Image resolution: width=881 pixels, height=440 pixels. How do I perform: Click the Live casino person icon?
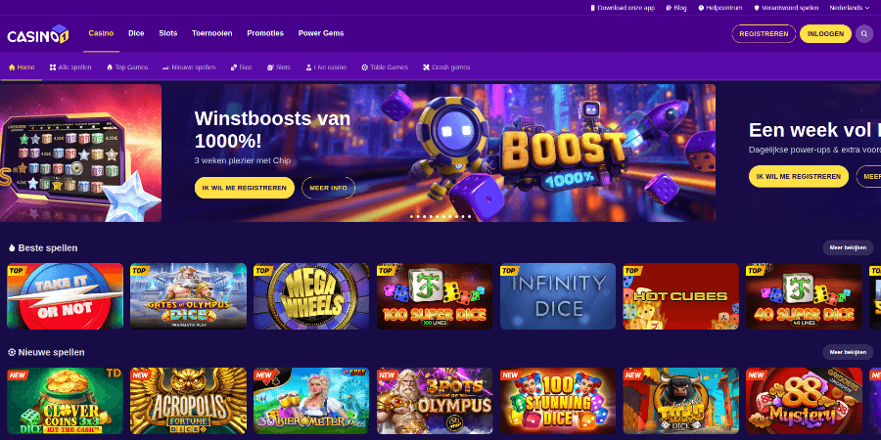308,67
